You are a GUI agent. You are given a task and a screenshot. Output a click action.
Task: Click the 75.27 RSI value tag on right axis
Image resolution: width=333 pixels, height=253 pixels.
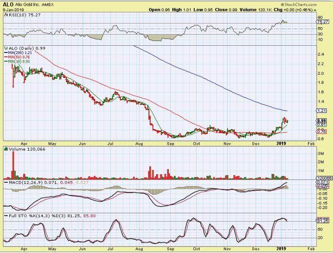click(x=322, y=22)
